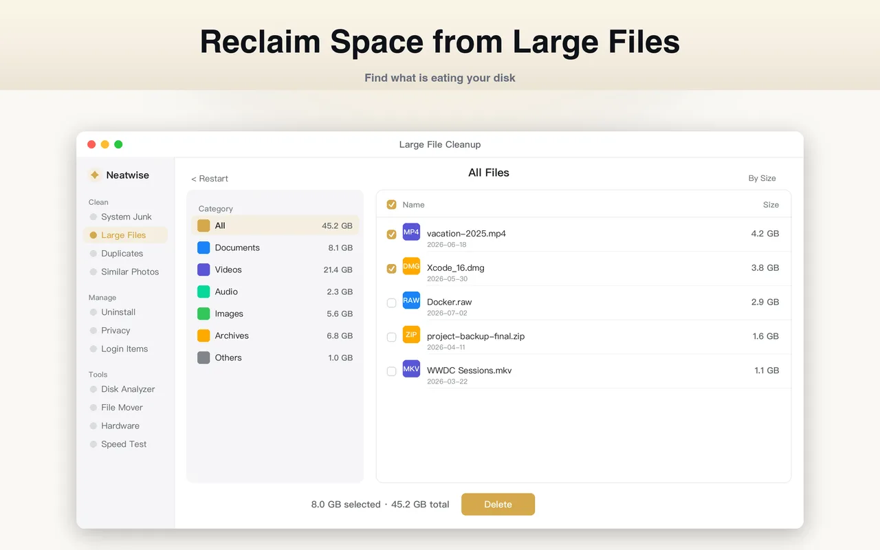Click the dot icon beside System Junk
This screenshot has width=880, height=550.
click(93, 217)
